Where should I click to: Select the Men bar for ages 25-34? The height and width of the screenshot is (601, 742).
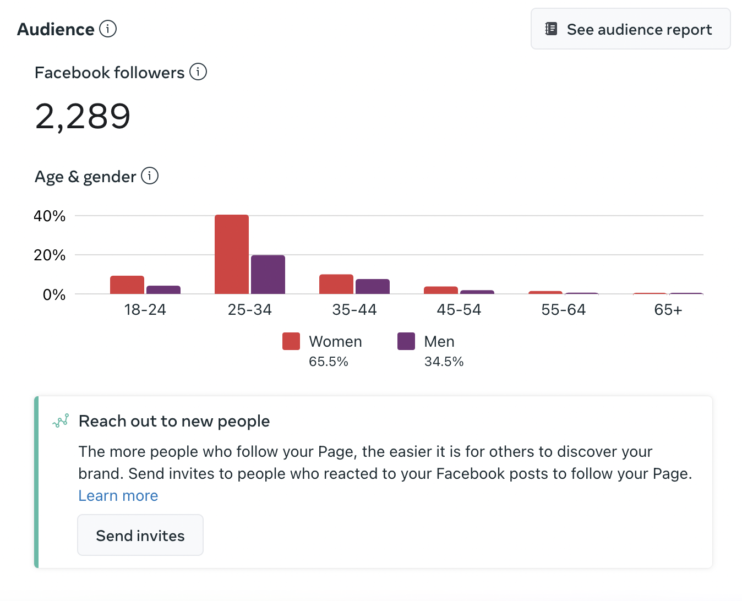pos(268,275)
